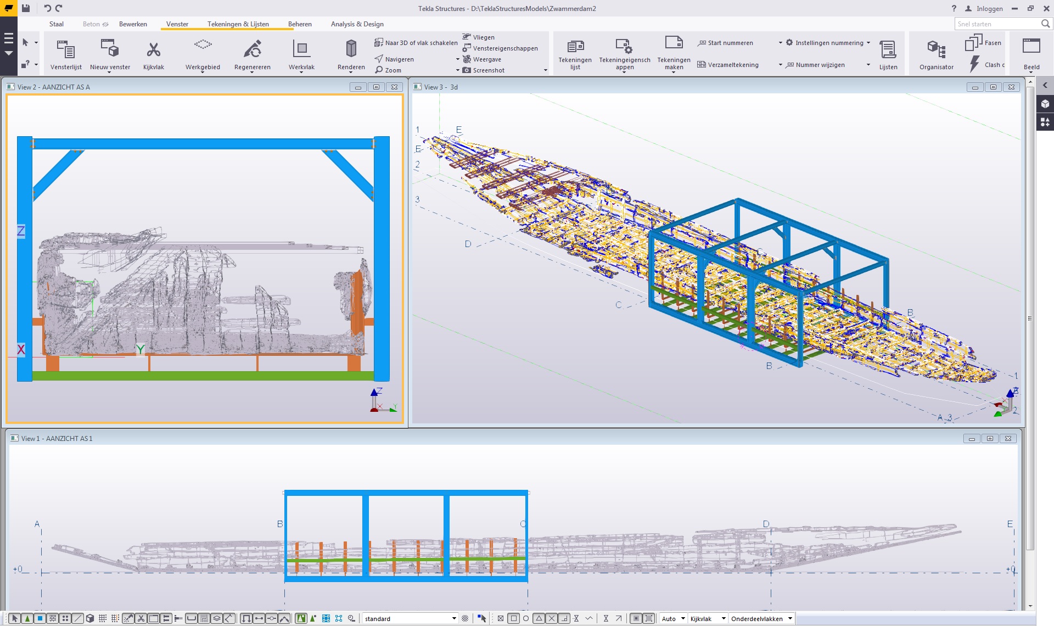Open the hamburger menu on left strip
1054x626 pixels.
pos(8,38)
